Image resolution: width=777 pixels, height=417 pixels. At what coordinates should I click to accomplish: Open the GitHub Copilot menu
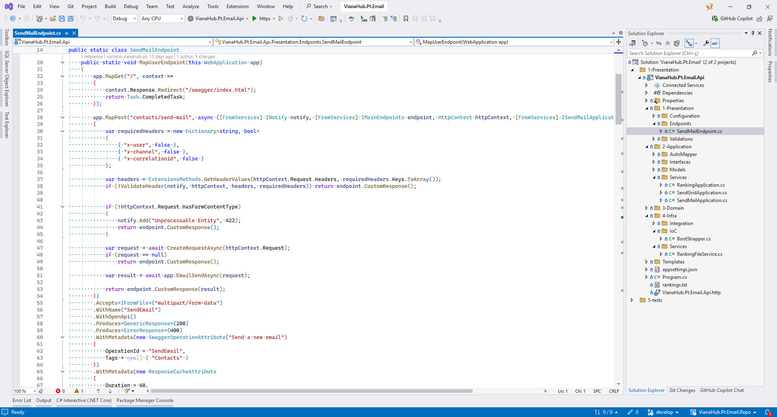[x=732, y=19]
